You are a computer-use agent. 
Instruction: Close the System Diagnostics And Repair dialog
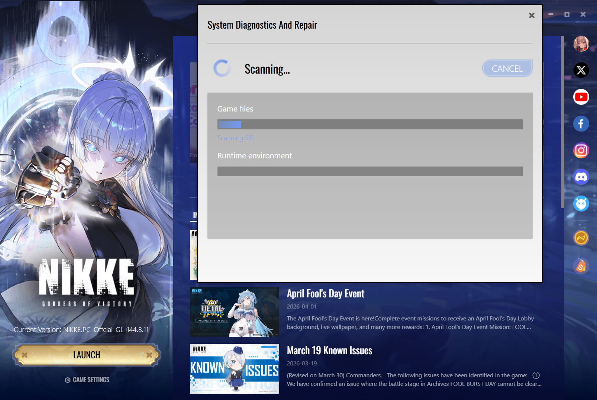(x=532, y=15)
